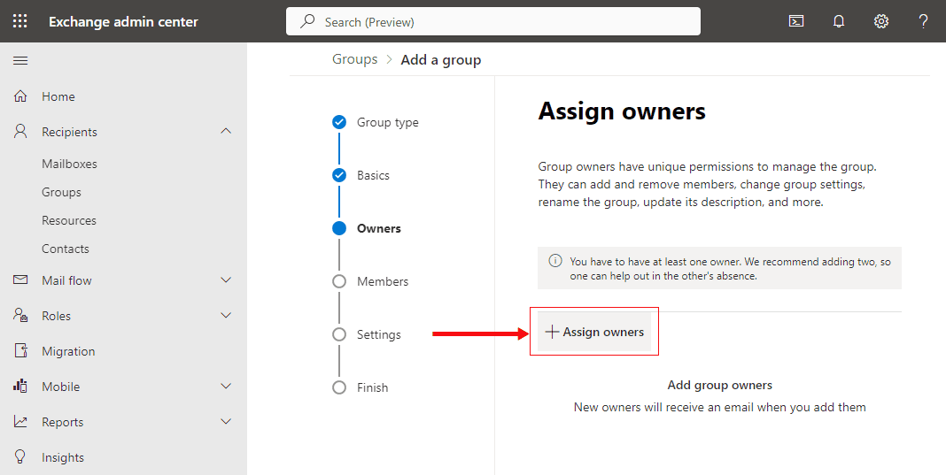Open Mailboxes under Recipients
Viewport: 946px width, 475px height.
[x=69, y=164]
